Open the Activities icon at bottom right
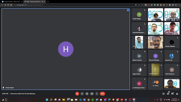Screen dimensions: 181x102 pyautogui.click(x=177, y=94)
